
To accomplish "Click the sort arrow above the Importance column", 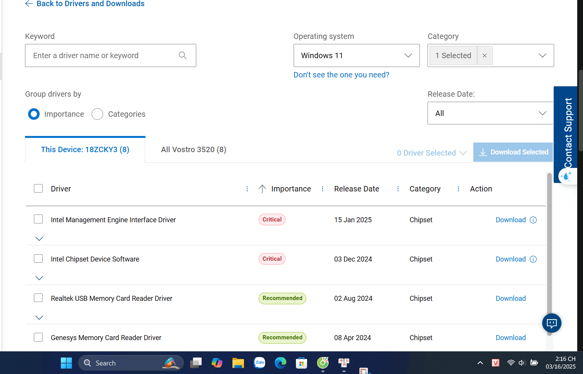I will click(262, 189).
